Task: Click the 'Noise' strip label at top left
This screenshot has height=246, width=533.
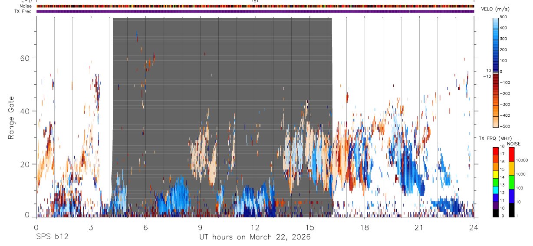Action: pyautogui.click(x=26, y=6)
